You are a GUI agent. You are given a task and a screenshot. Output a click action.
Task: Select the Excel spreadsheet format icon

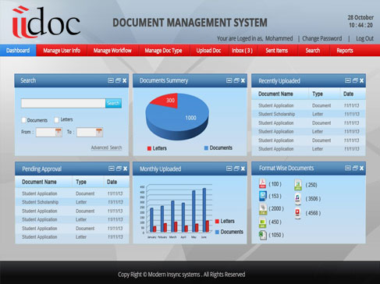click(x=263, y=235)
